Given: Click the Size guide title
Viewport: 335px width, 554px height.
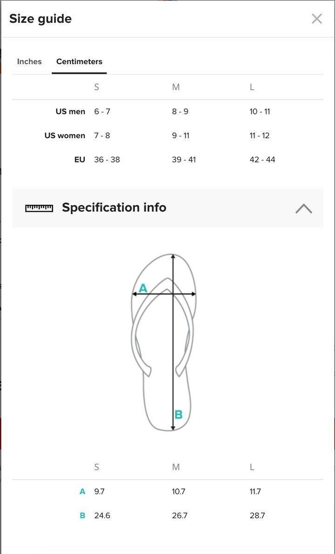Looking at the screenshot, I should (40, 19).
